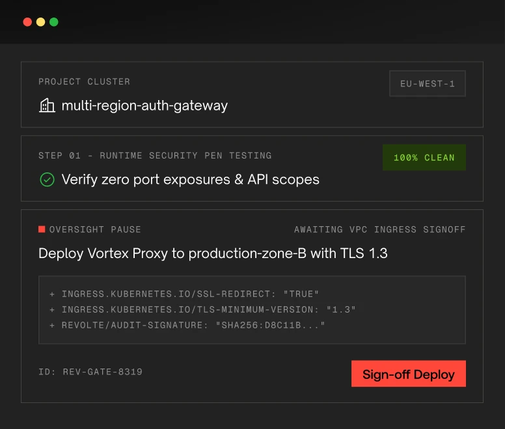This screenshot has width=505, height=429.
Task: Close the window with the red dot
Action: tap(27, 22)
